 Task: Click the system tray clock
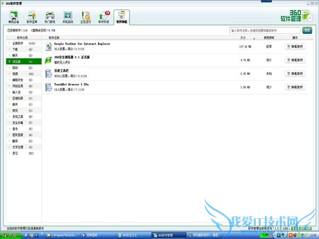point(314,235)
